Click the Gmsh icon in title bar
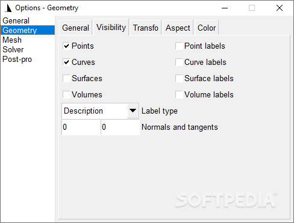This screenshot has width=294, height=223. click(x=8, y=8)
